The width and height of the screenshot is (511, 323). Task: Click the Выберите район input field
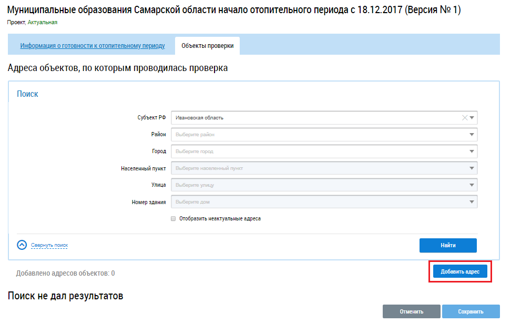pos(315,135)
